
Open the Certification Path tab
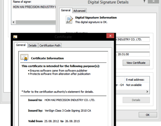(50, 45)
